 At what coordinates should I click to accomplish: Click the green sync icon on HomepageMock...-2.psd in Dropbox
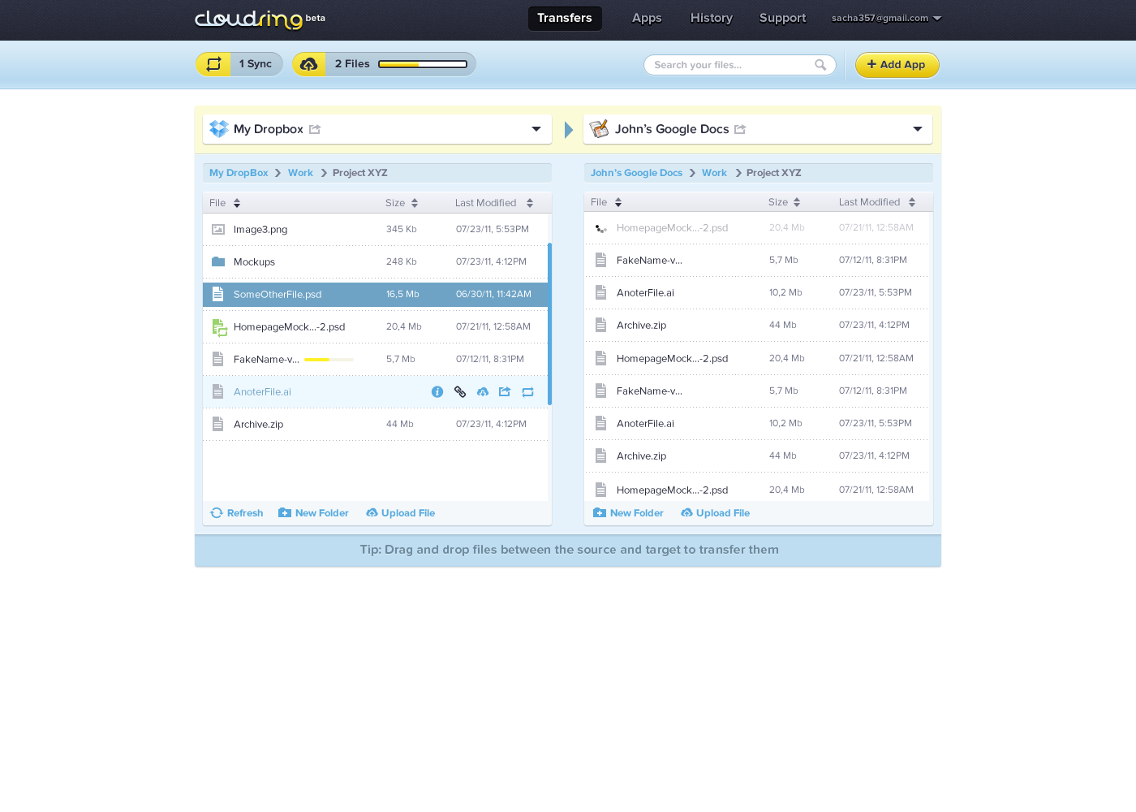(219, 327)
